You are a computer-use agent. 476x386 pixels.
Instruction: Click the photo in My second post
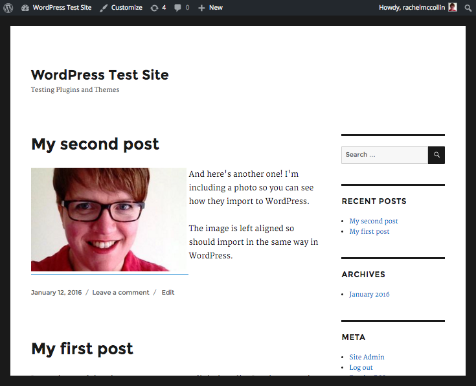coord(109,220)
